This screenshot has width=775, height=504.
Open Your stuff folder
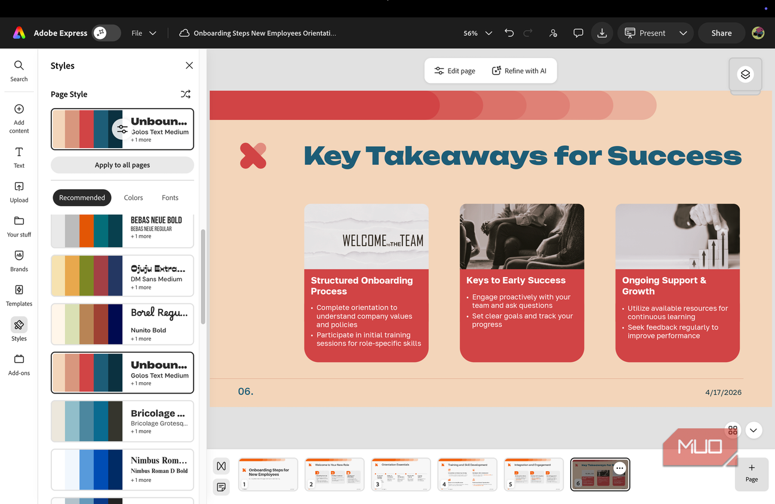pos(19,227)
